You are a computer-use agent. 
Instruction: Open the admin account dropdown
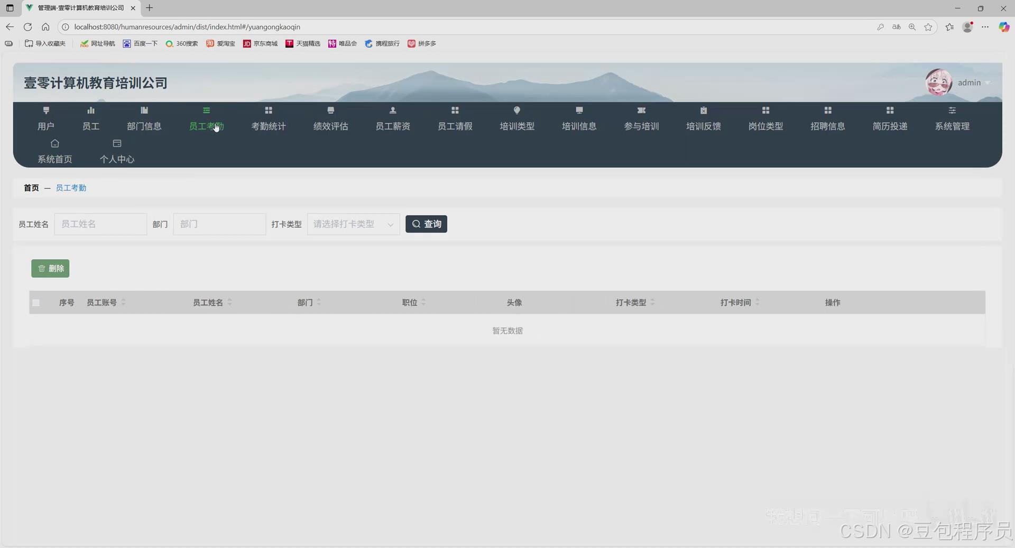tap(974, 83)
